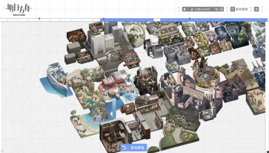Viewport: 269px width, 153px height.
Task: Select the timeline marker on the first blue segment
Action: coord(103,19)
